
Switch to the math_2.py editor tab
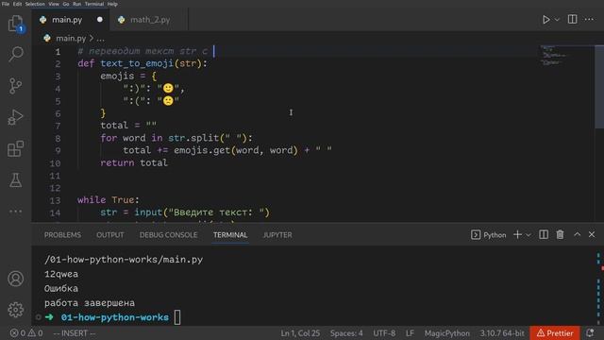150,20
